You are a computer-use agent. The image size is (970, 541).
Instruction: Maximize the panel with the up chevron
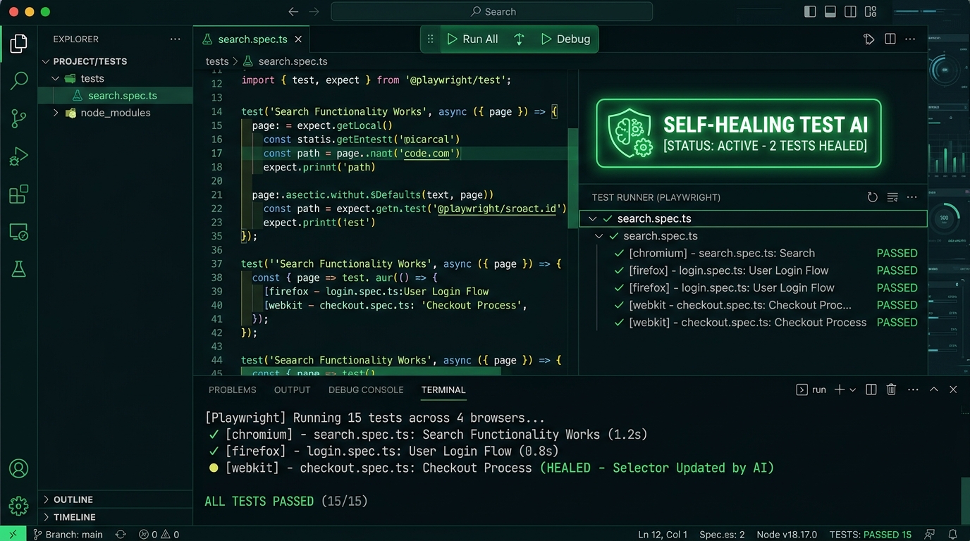pyautogui.click(x=933, y=390)
